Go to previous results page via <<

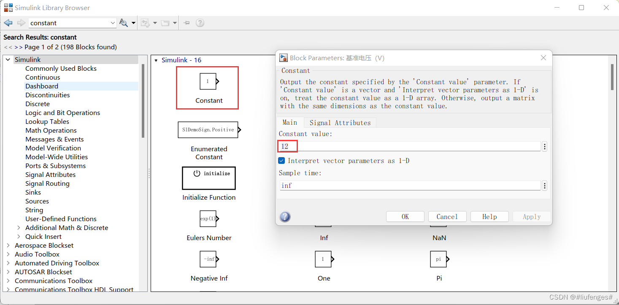(x=8, y=47)
